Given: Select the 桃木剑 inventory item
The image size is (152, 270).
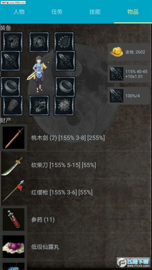Looking at the screenshot, I should 76,138.
